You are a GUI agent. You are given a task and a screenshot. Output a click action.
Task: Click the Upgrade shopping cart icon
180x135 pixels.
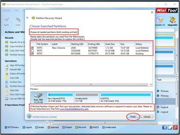click(173, 19)
